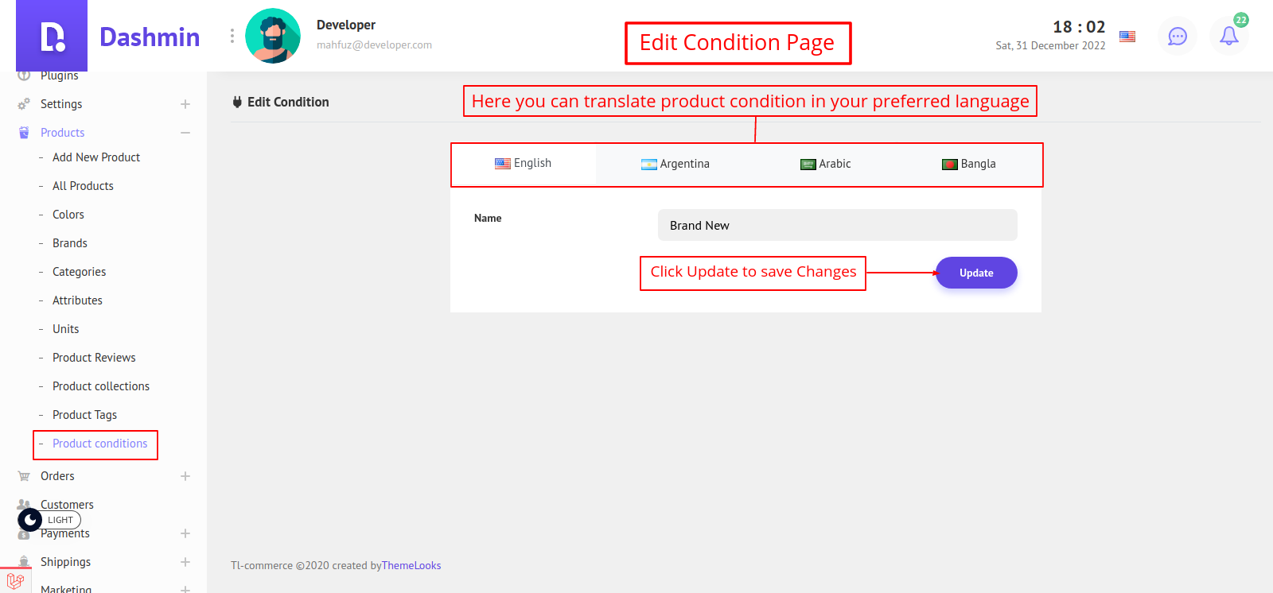Click the Dashmin logo icon
This screenshot has width=1273, height=593.
[x=53, y=37]
